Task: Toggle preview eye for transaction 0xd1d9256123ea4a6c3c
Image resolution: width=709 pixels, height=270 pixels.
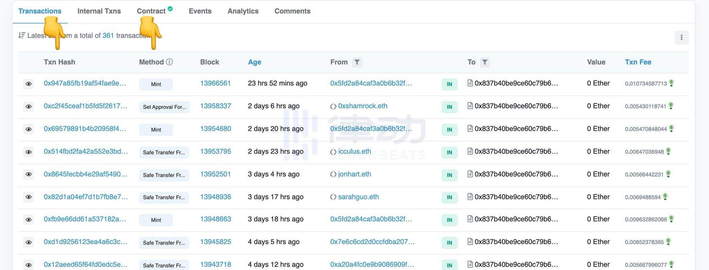Action: click(29, 242)
